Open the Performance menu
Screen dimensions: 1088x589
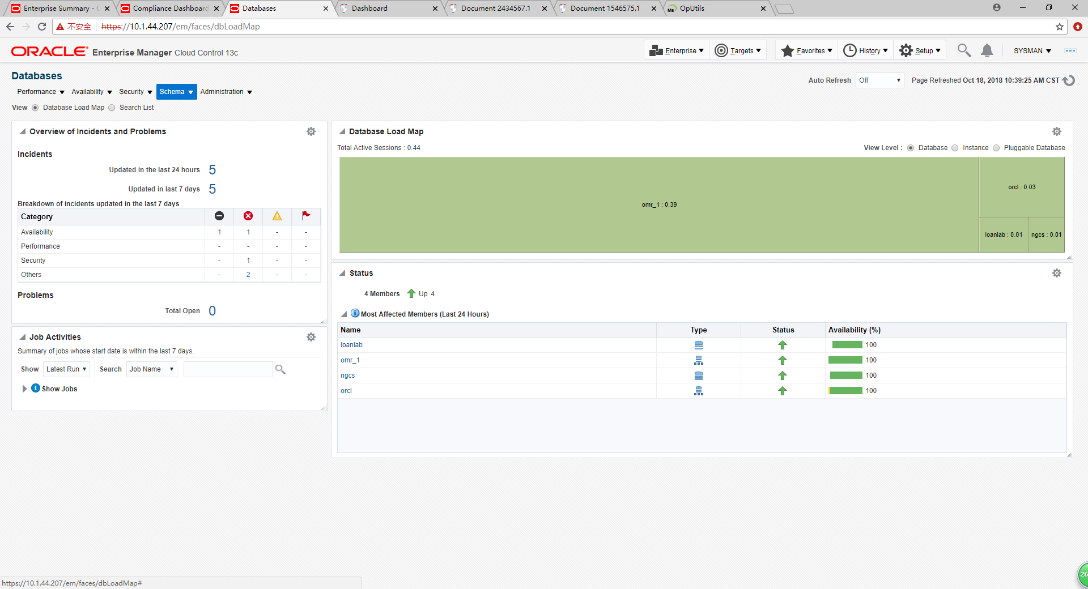40,92
